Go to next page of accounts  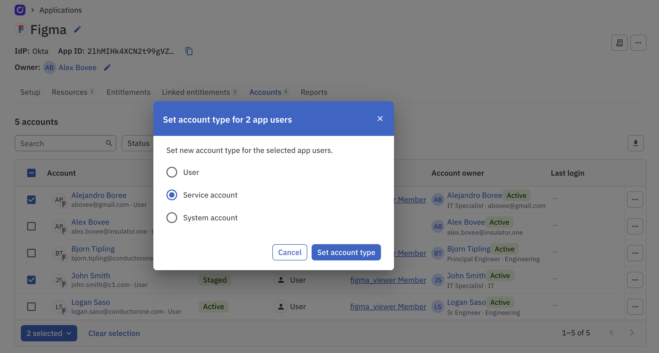[632, 333]
